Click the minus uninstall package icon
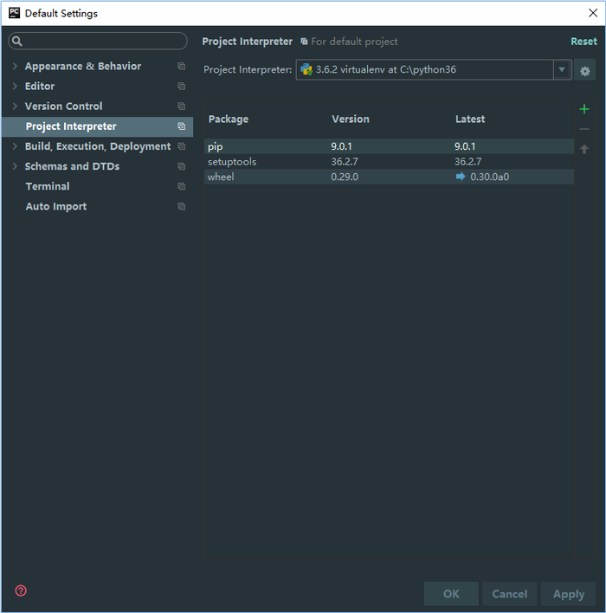Image resolution: width=606 pixels, height=613 pixels. [x=584, y=129]
